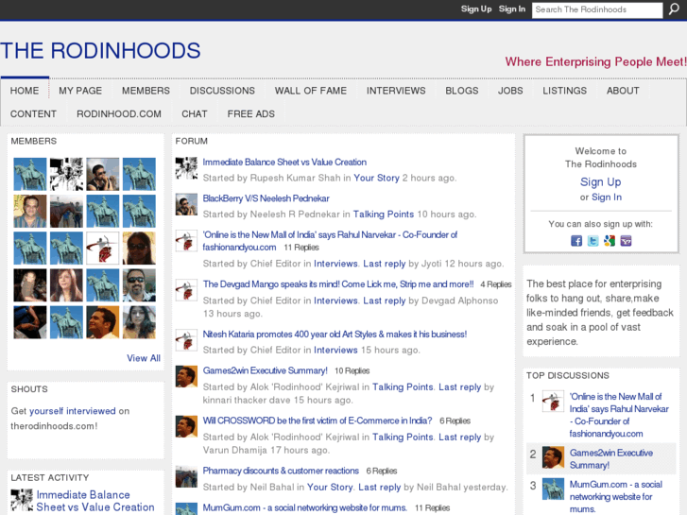Go to MY PAGE tab
The width and height of the screenshot is (687, 515).
point(80,91)
